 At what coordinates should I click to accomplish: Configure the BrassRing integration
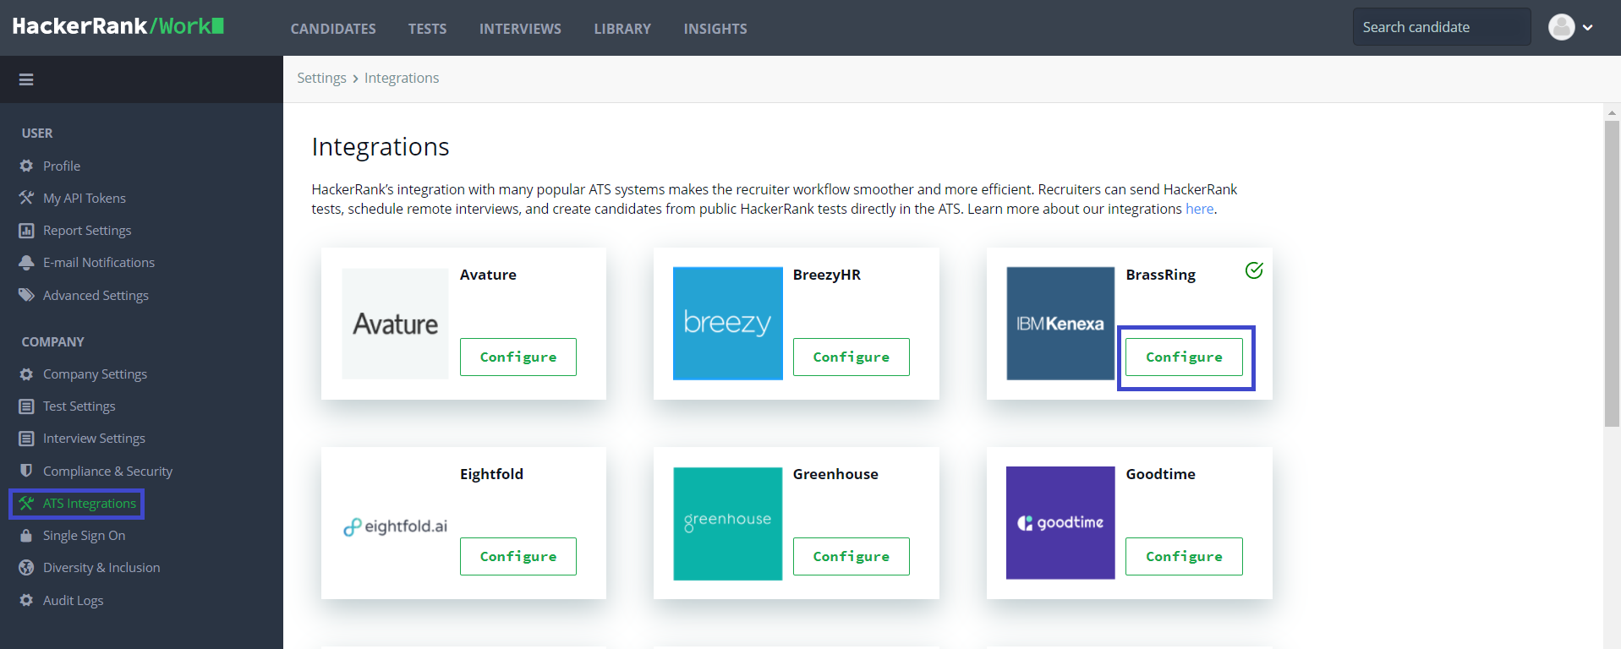(1184, 357)
